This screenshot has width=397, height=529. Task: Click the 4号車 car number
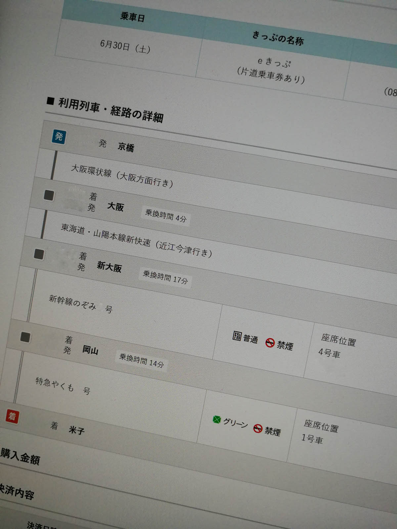[x=329, y=353]
